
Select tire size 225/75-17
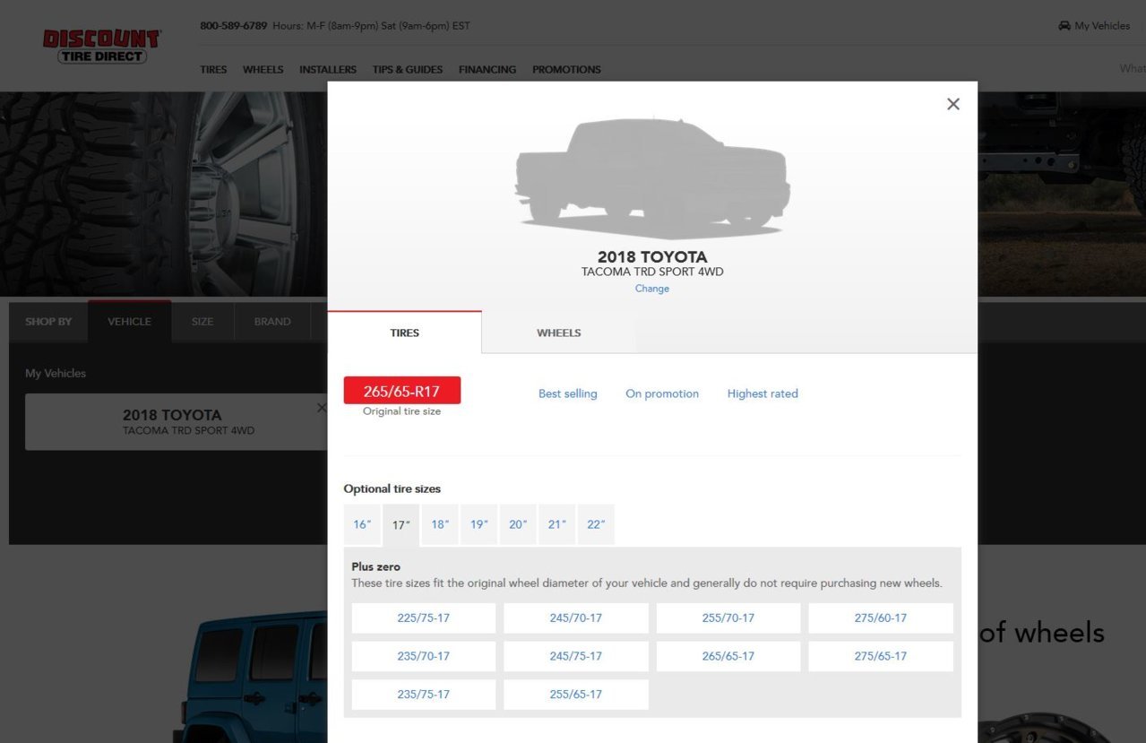click(424, 618)
